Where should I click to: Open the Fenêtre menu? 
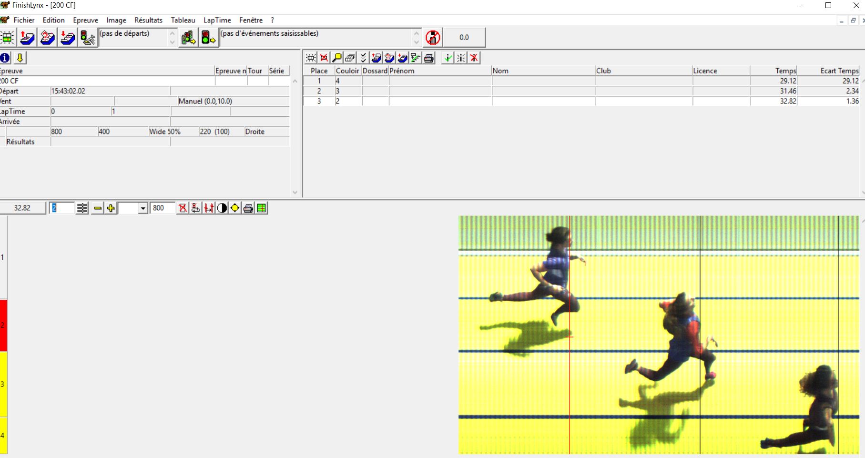(251, 20)
